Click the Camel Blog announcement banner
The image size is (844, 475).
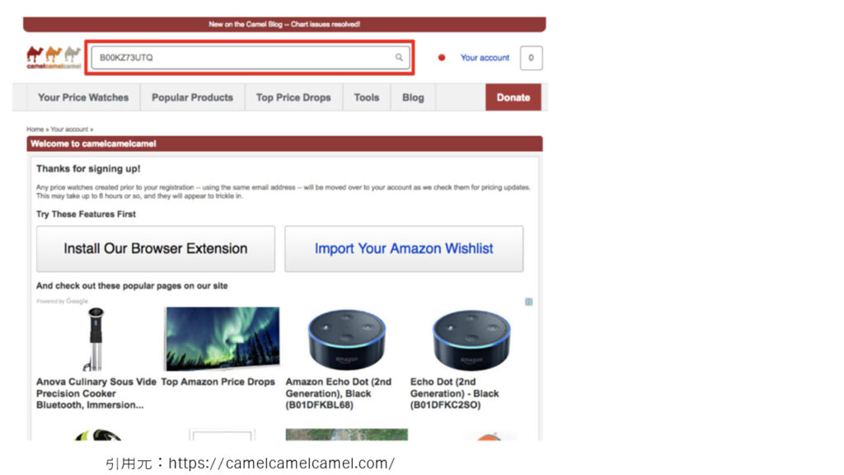(284, 24)
